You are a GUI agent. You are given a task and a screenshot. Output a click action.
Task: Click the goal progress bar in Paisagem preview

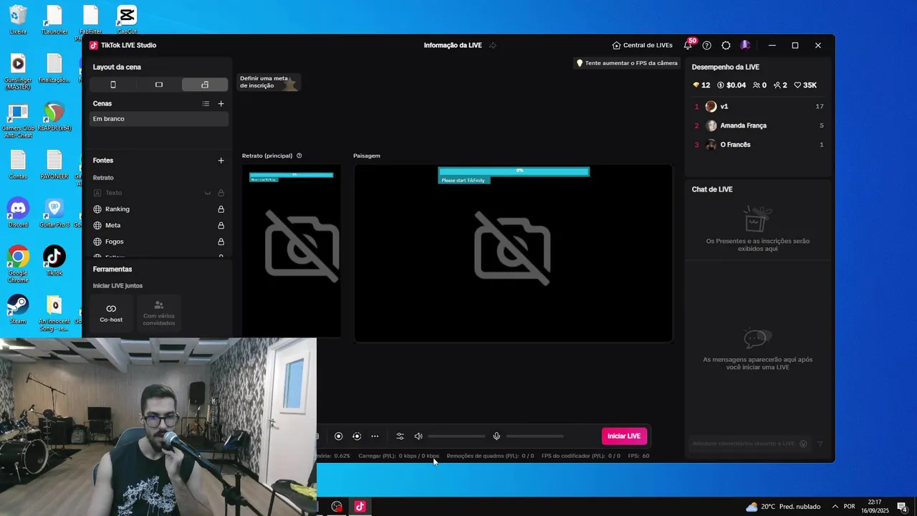(x=514, y=171)
